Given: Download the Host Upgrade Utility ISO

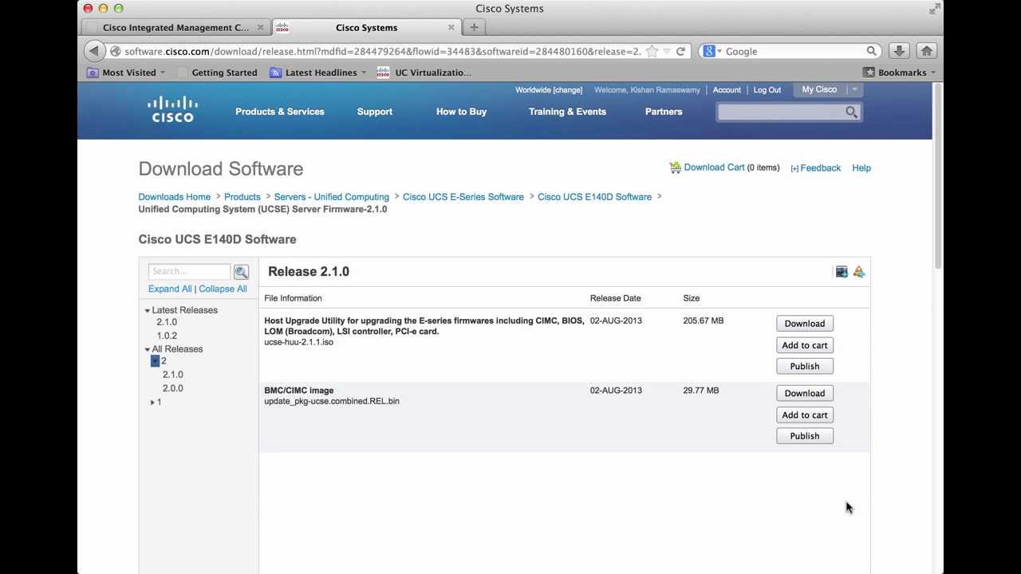Looking at the screenshot, I should click(x=805, y=324).
